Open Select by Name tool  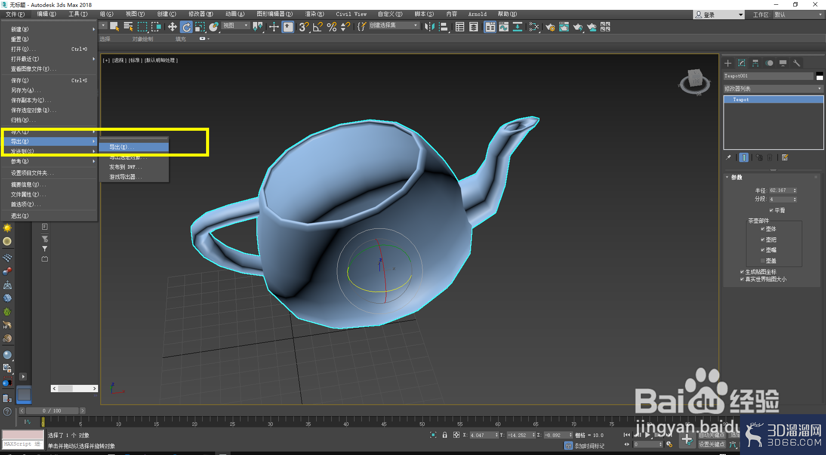(128, 27)
